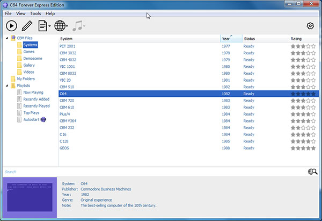The width and height of the screenshot is (322, 221).
Task: Open the globe Web dropdown arrow
Action: point(67,26)
